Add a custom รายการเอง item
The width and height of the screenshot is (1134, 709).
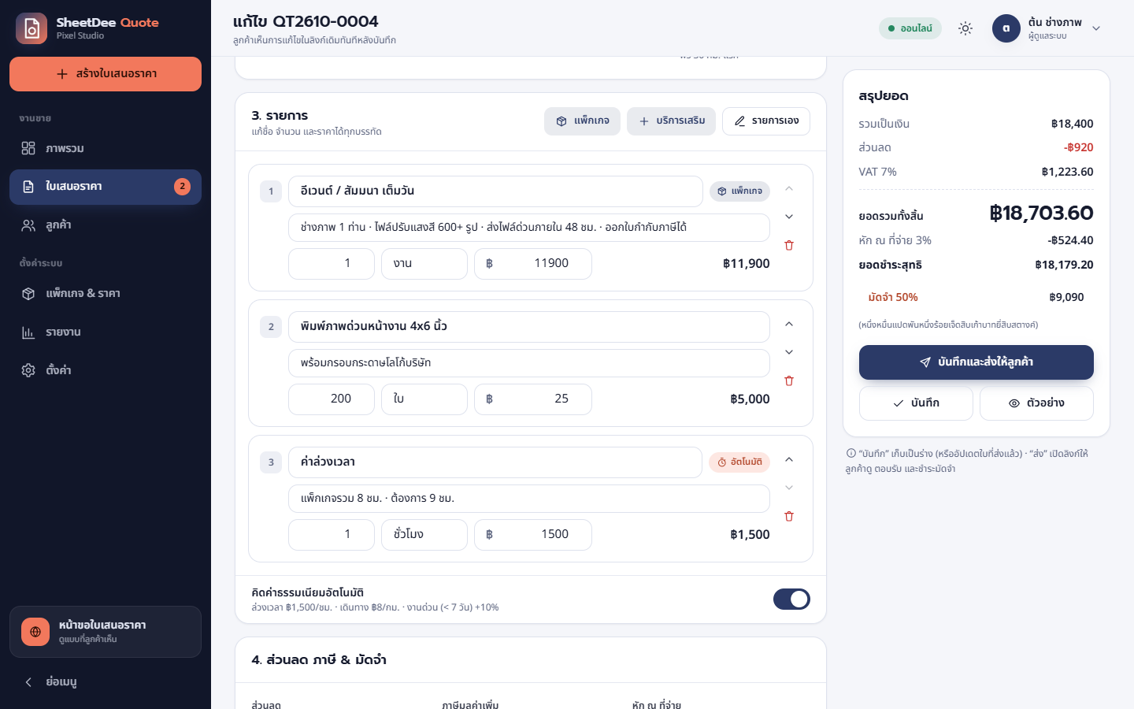click(766, 121)
